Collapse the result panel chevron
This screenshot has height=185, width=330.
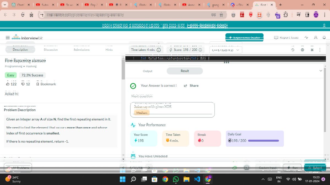321,71
